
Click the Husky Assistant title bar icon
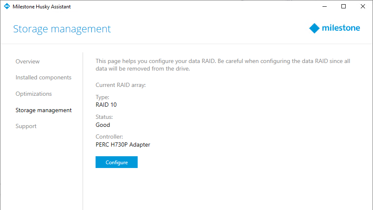6,6
